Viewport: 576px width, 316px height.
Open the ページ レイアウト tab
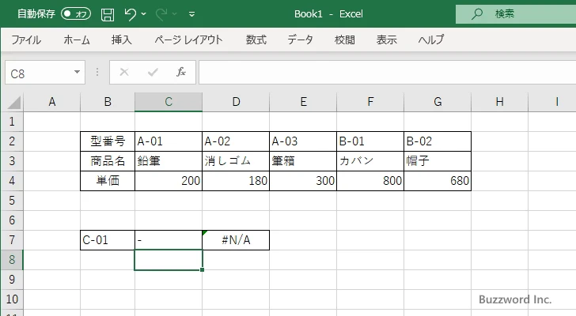coord(188,39)
